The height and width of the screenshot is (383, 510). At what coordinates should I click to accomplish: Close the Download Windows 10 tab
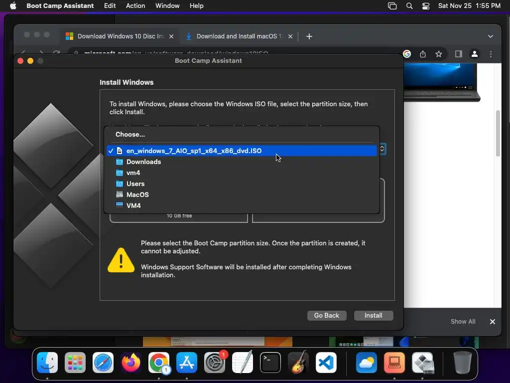click(171, 36)
